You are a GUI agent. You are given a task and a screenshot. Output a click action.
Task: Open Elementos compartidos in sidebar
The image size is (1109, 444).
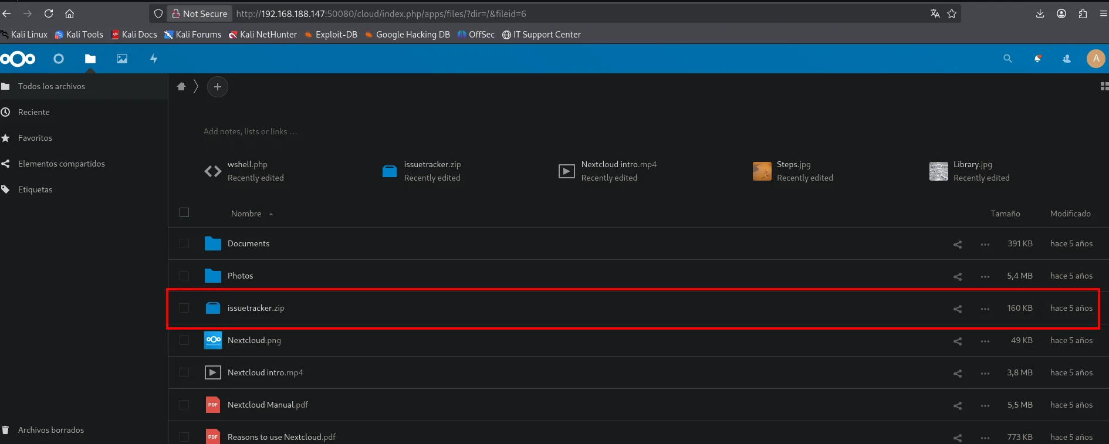pos(84,164)
